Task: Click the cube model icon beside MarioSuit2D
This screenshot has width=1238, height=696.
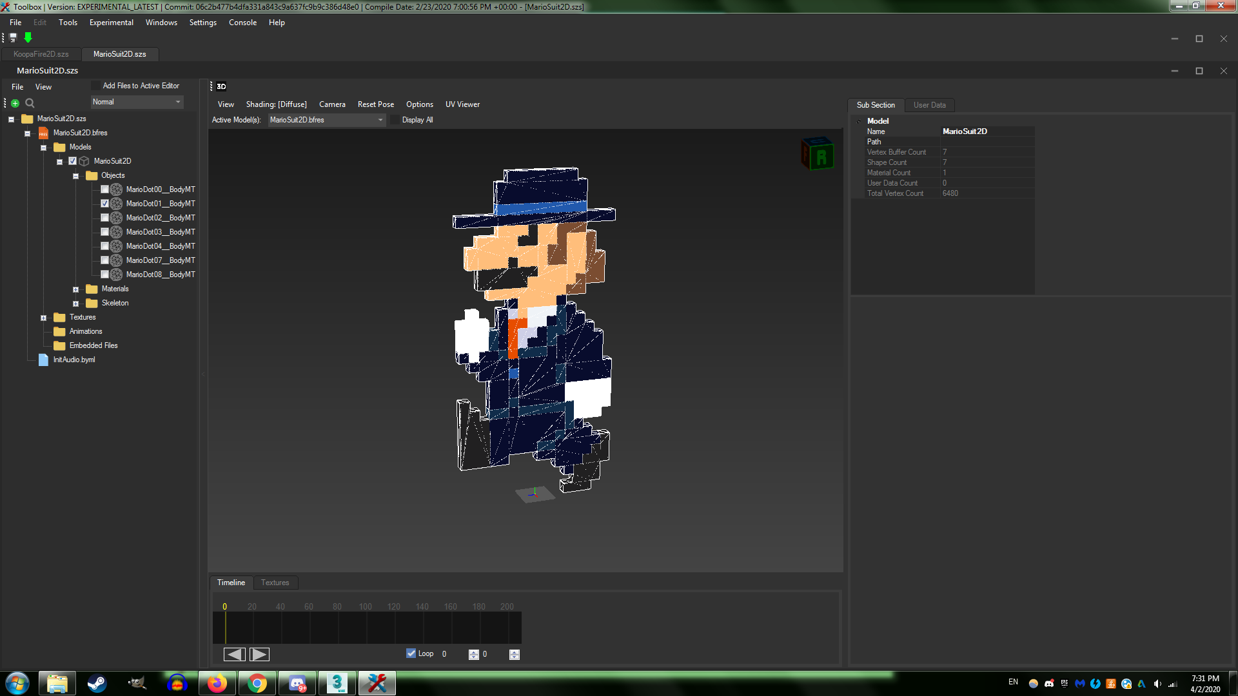Action: point(84,161)
